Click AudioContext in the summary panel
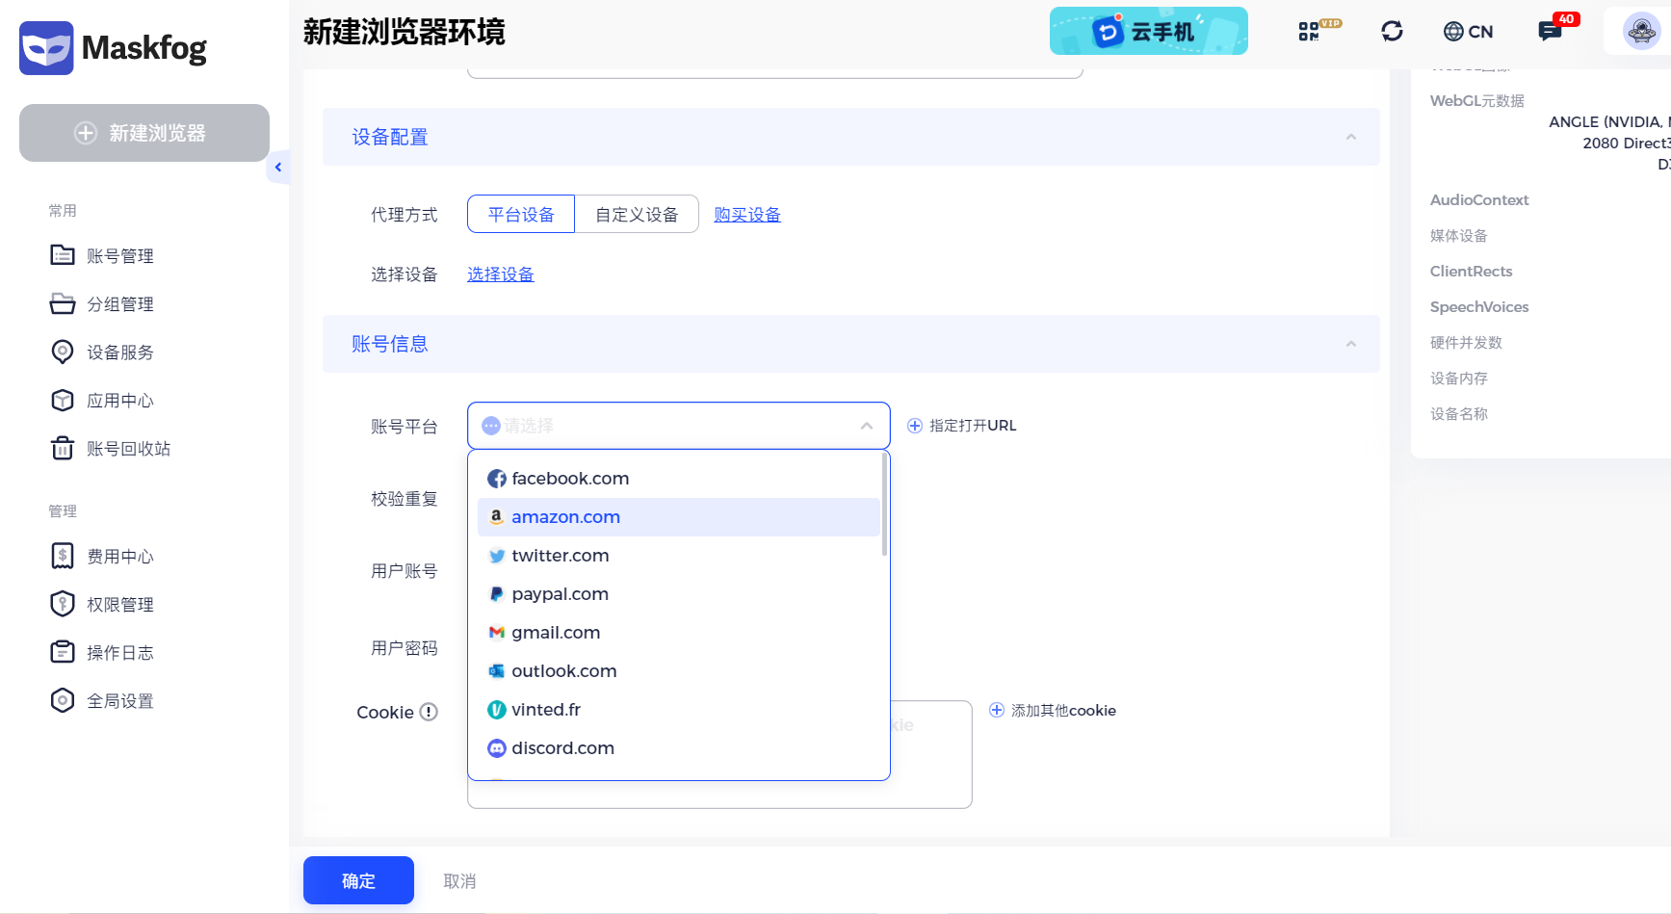Screen dimensions: 1671x914 click(1479, 199)
